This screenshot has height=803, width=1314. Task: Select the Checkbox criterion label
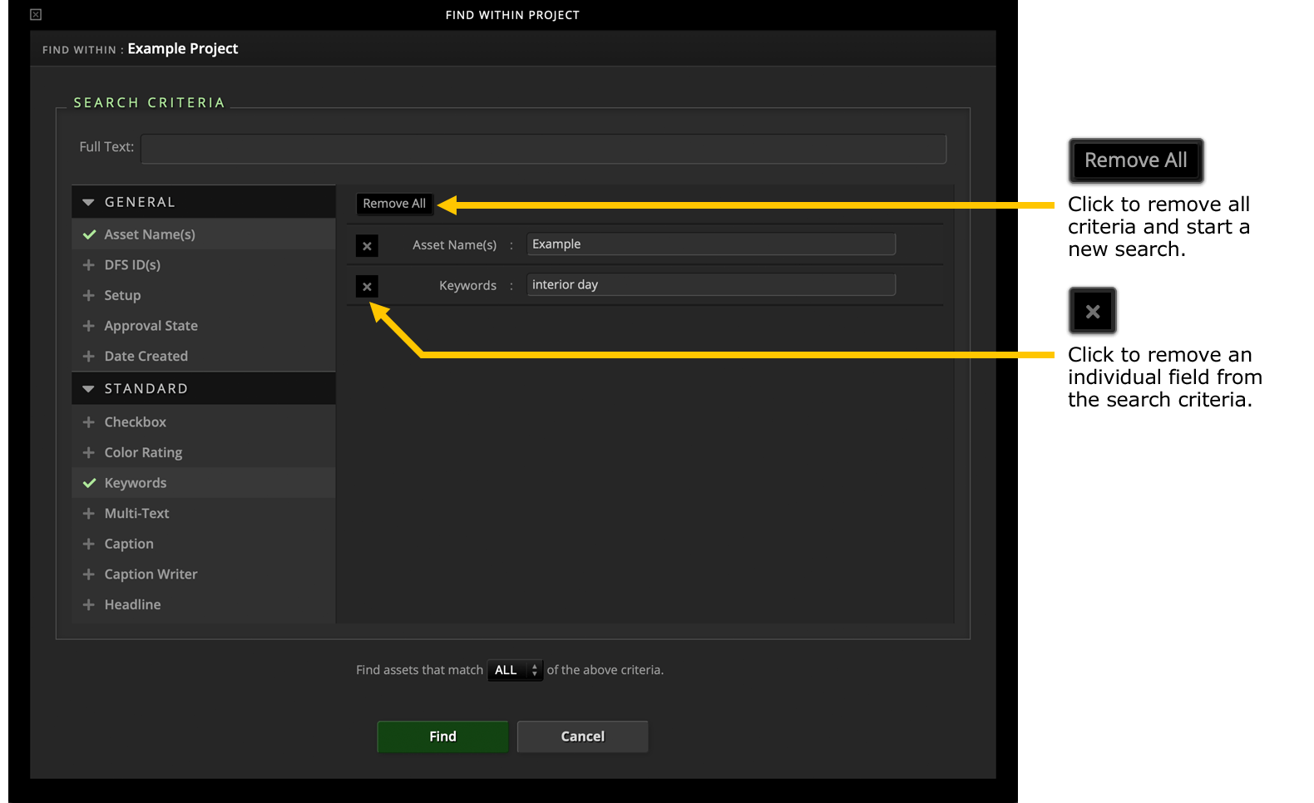coord(135,422)
